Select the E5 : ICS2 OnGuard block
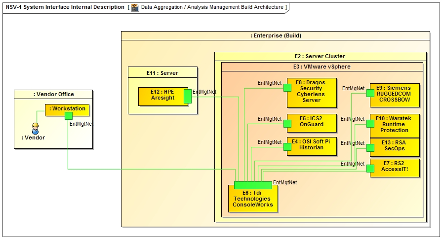The image size is (442, 239). pos(312,123)
